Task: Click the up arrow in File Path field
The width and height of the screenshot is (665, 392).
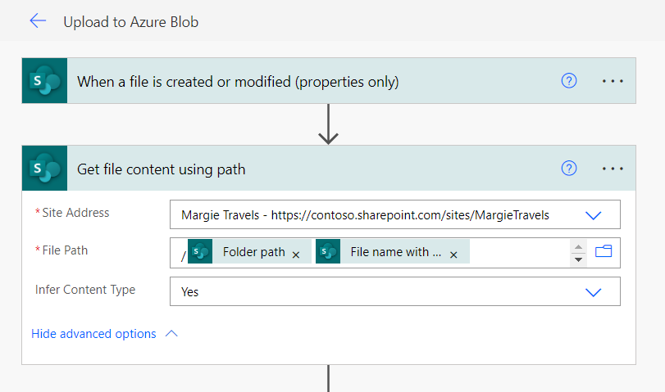Action: point(578,246)
